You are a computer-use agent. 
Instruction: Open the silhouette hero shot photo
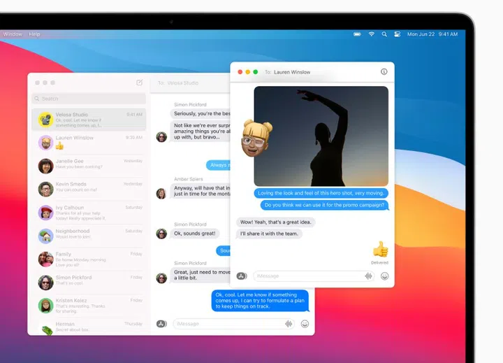coord(321,136)
